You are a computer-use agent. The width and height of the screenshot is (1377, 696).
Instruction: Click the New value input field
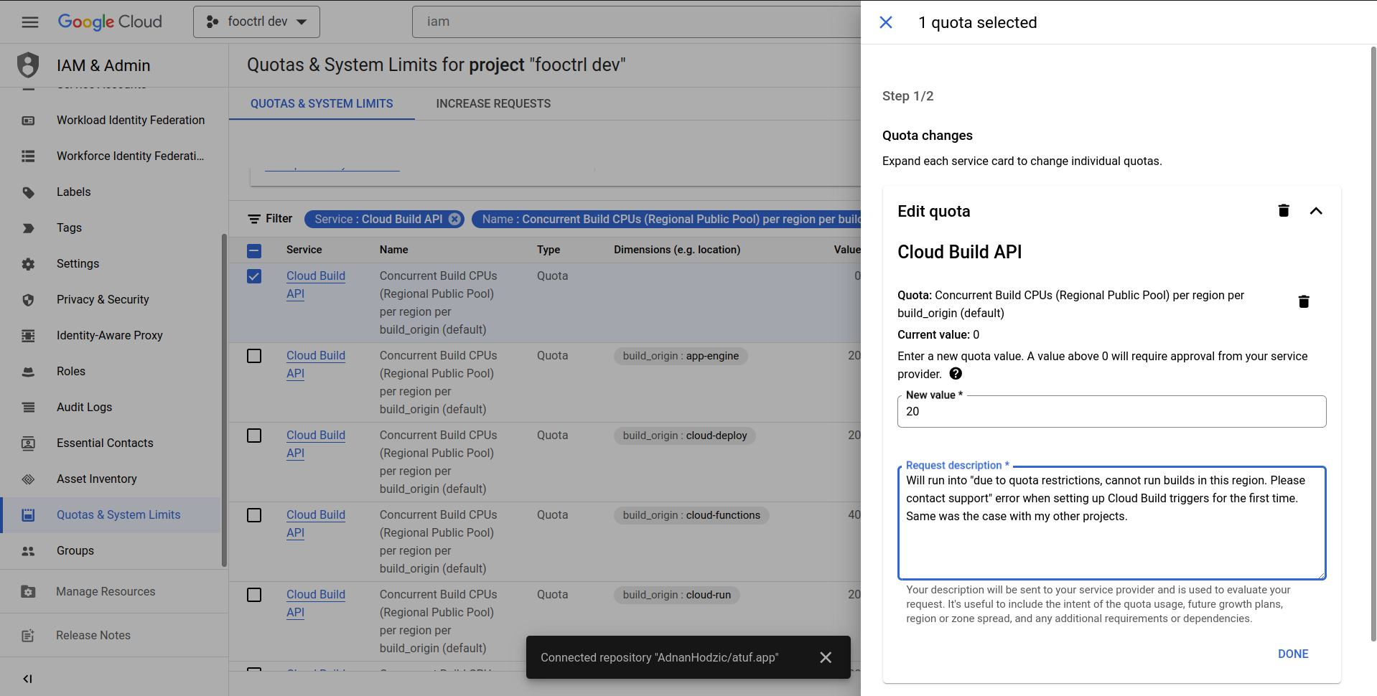1111,412
